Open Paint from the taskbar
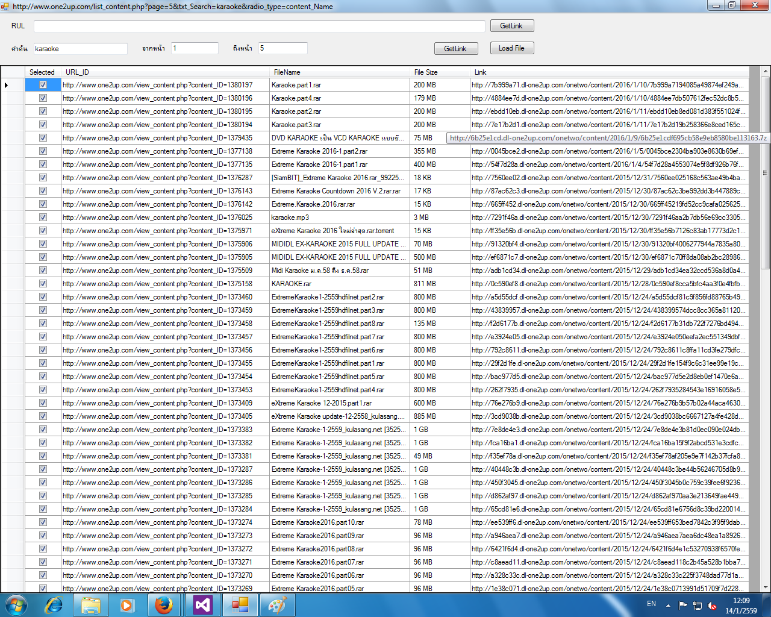This screenshot has height=617, width=771. [277, 605]
